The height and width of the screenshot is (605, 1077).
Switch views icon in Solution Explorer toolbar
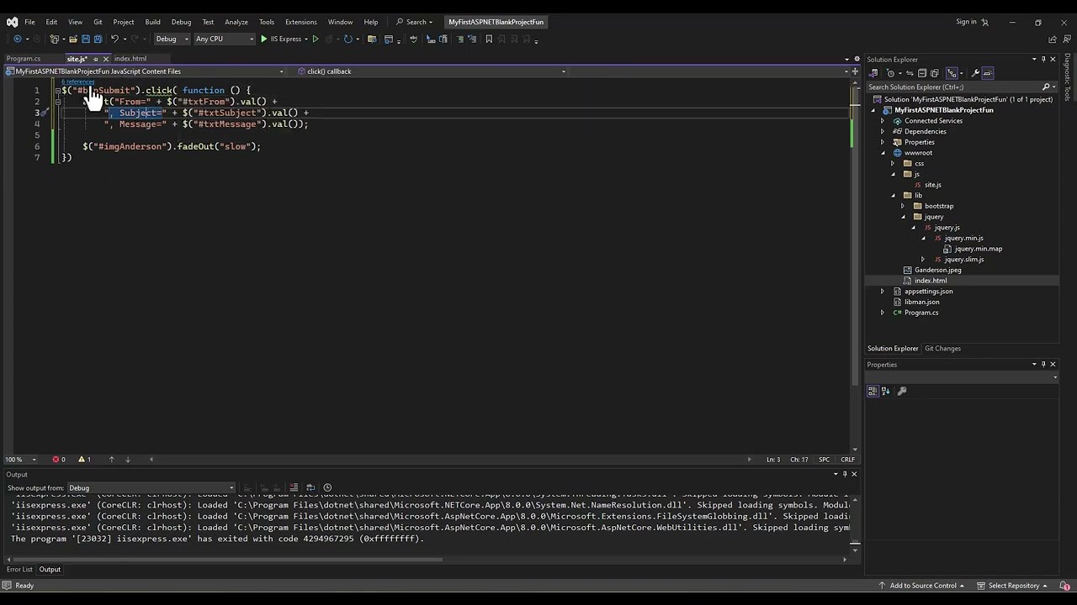(x=873, y=73)
